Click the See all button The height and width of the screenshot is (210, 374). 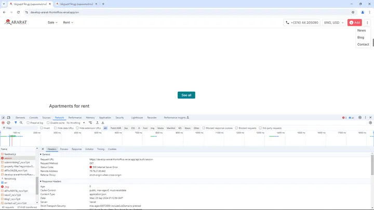186,95
